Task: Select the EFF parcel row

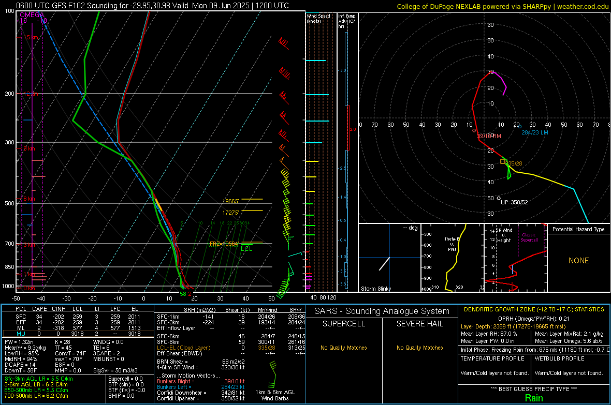Action: [78, 322]
